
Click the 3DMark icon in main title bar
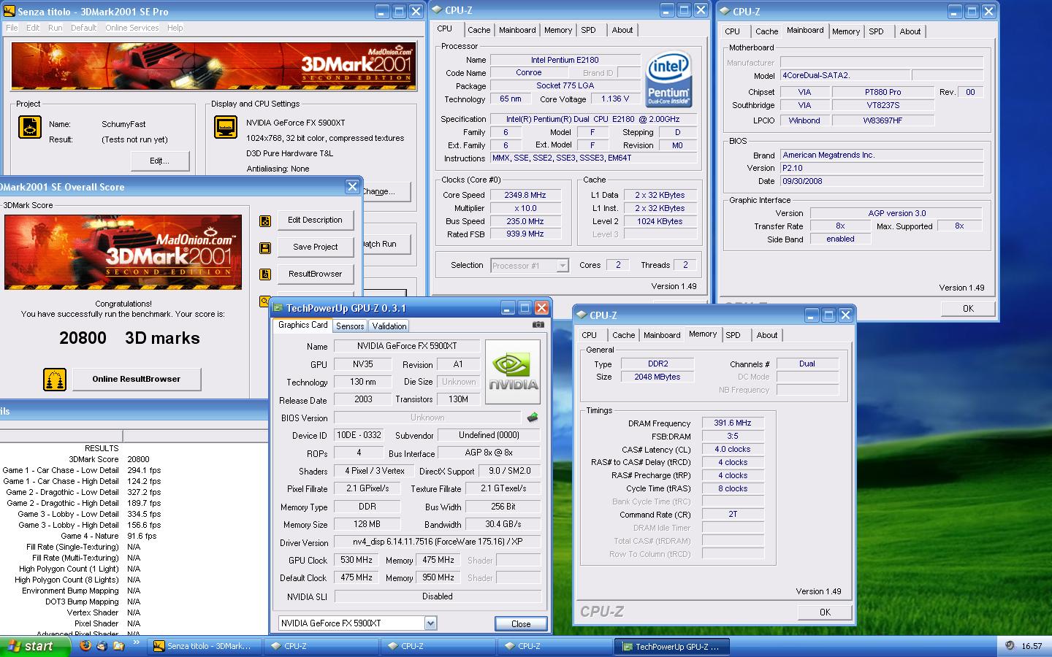pos(9,12)
